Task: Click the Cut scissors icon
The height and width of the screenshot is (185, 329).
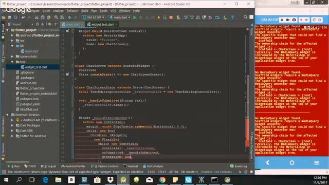Action: (x=36, y=17)
